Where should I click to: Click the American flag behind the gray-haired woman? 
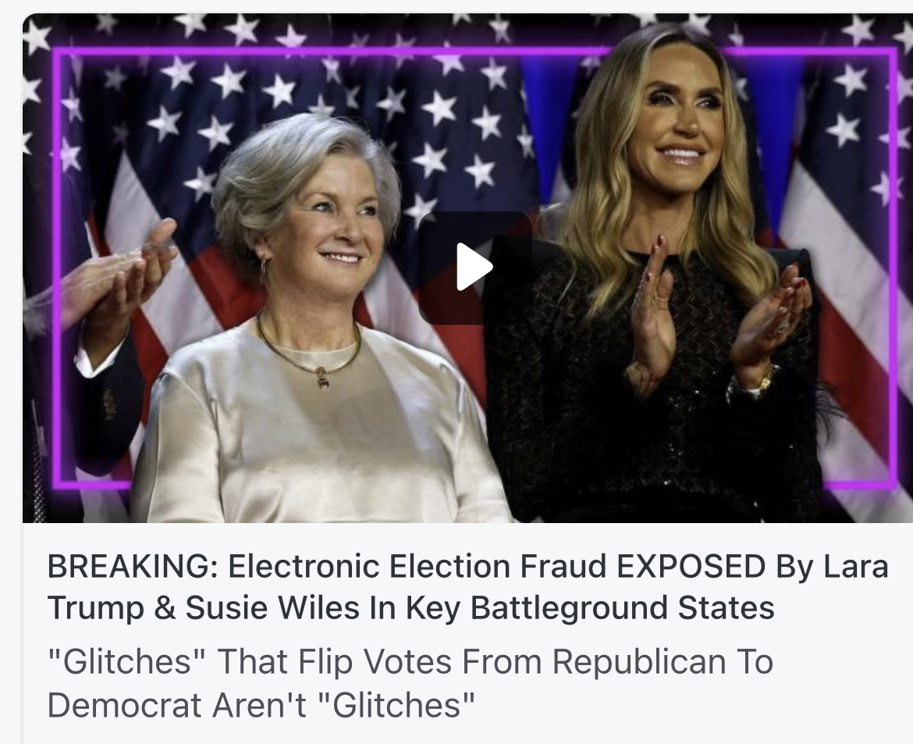(175, 175)
